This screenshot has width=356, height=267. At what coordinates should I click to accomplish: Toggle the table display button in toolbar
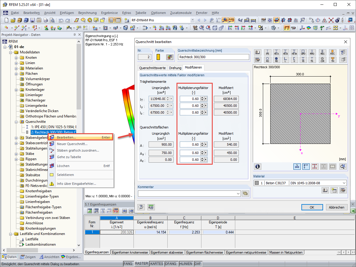[x=118, y=20]
